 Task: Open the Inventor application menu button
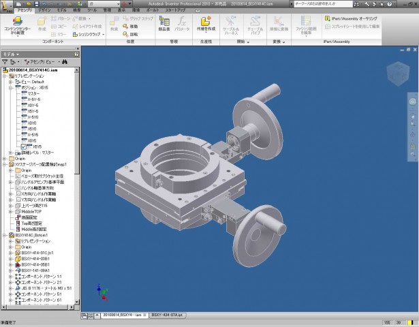click(x=6, y=6)
